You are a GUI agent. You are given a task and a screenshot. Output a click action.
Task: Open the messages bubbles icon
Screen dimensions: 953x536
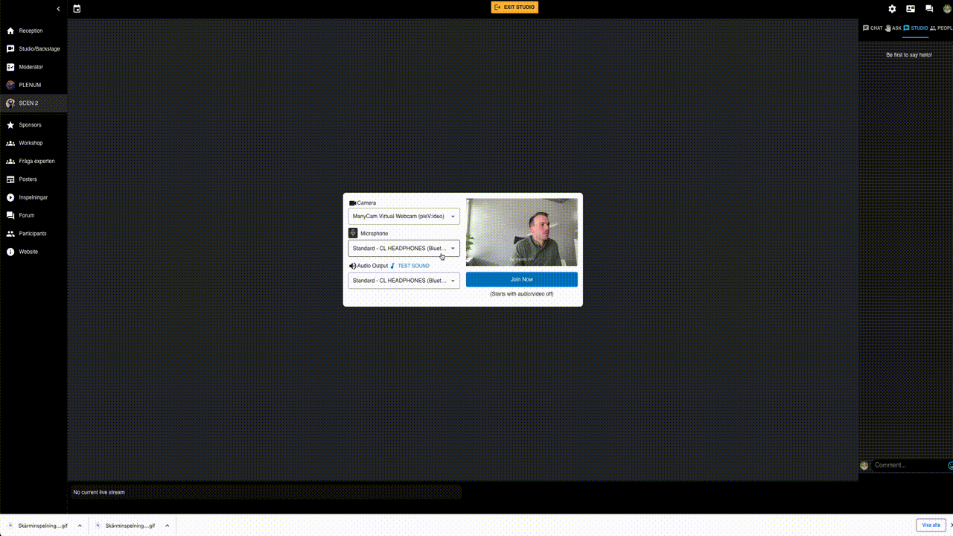[x=929, y=9]
